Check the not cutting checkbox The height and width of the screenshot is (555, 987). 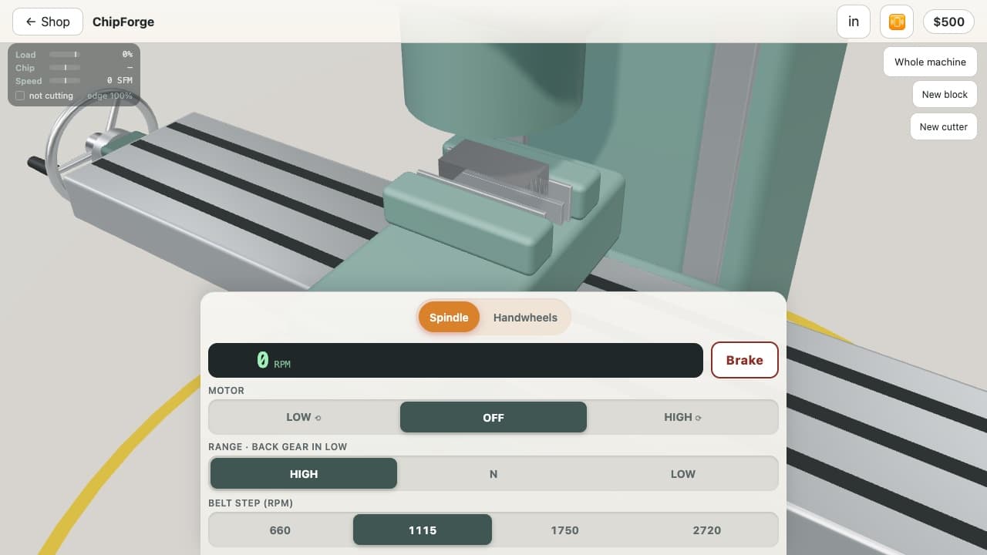[x=20, y=96]
